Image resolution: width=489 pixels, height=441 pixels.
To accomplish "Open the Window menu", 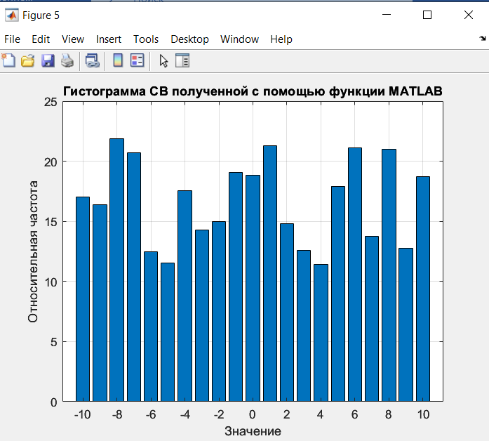I will coord(239,39).
